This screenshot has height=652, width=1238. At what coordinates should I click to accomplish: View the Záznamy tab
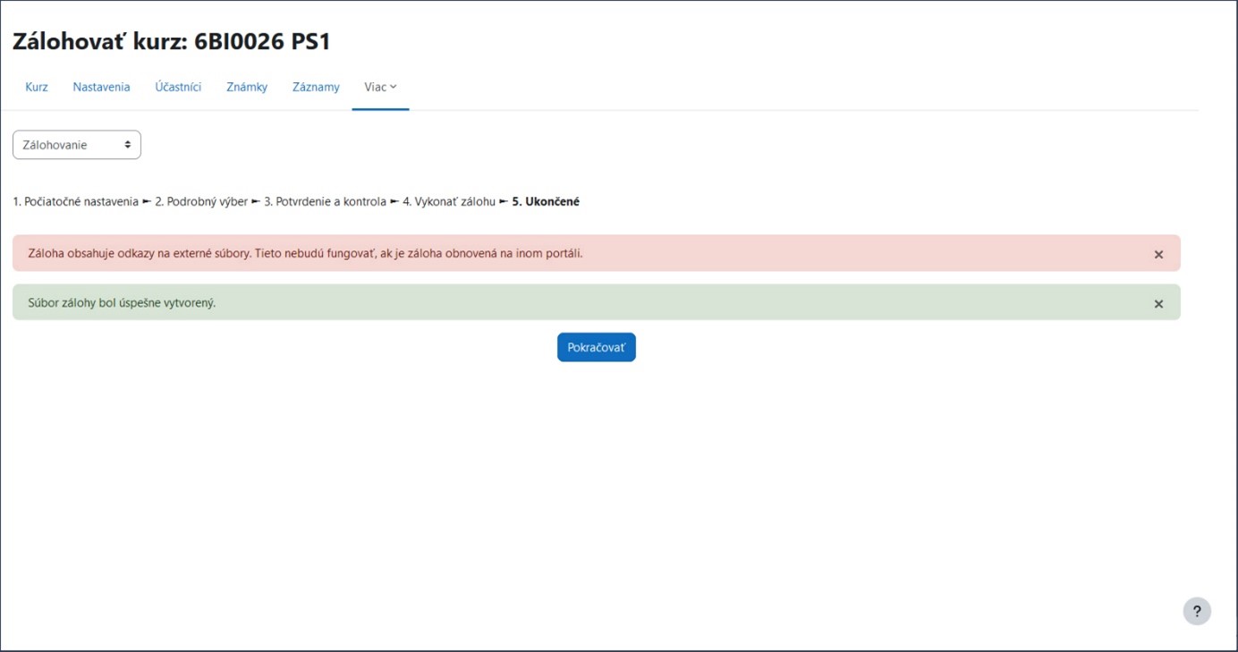coord(316,87)
